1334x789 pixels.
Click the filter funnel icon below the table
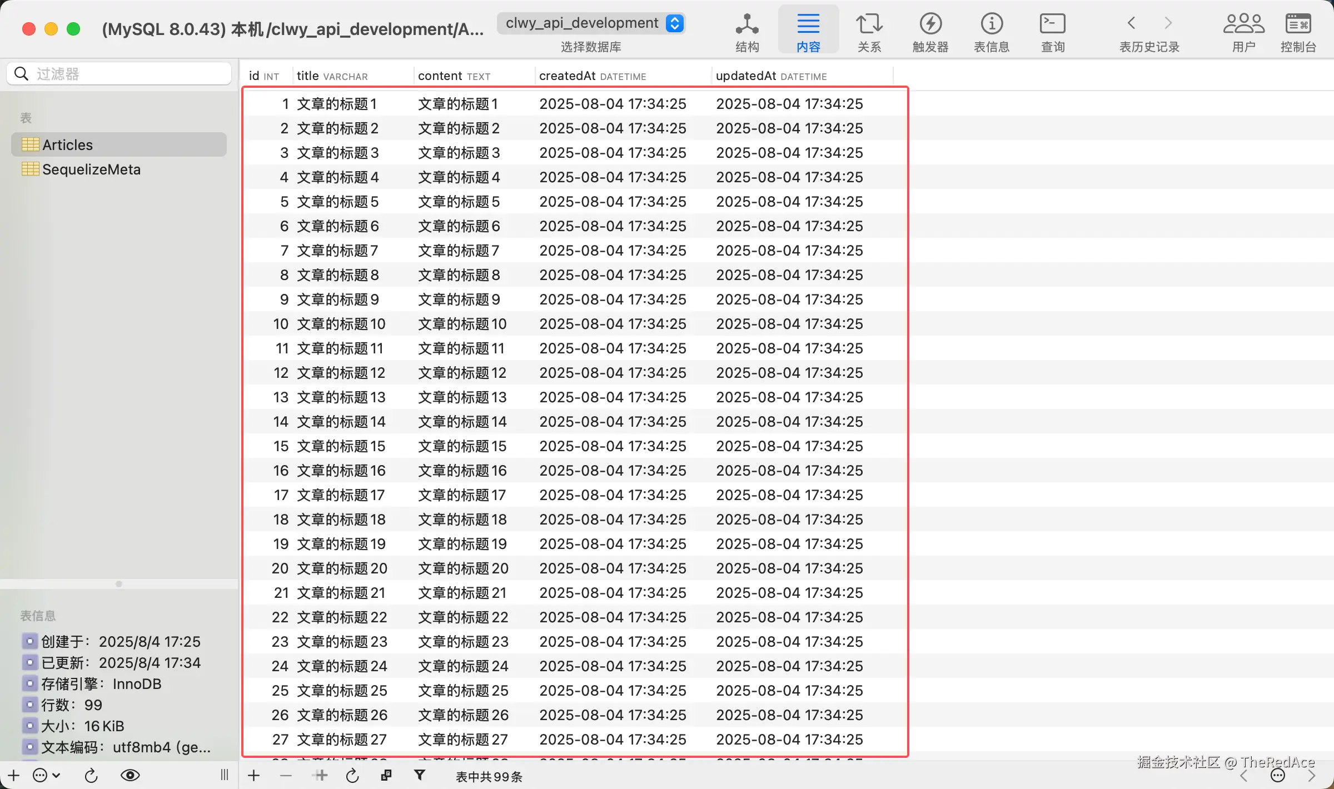[420, 775]
